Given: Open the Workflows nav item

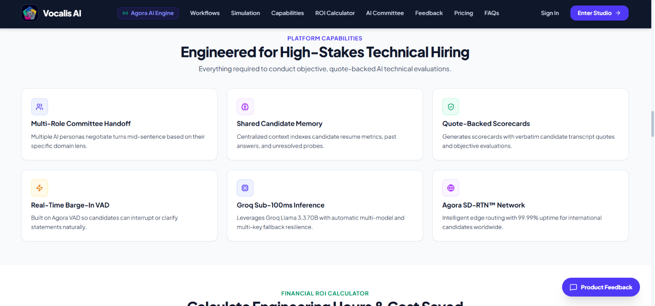Looking at the screenshot, I should 205,13.
